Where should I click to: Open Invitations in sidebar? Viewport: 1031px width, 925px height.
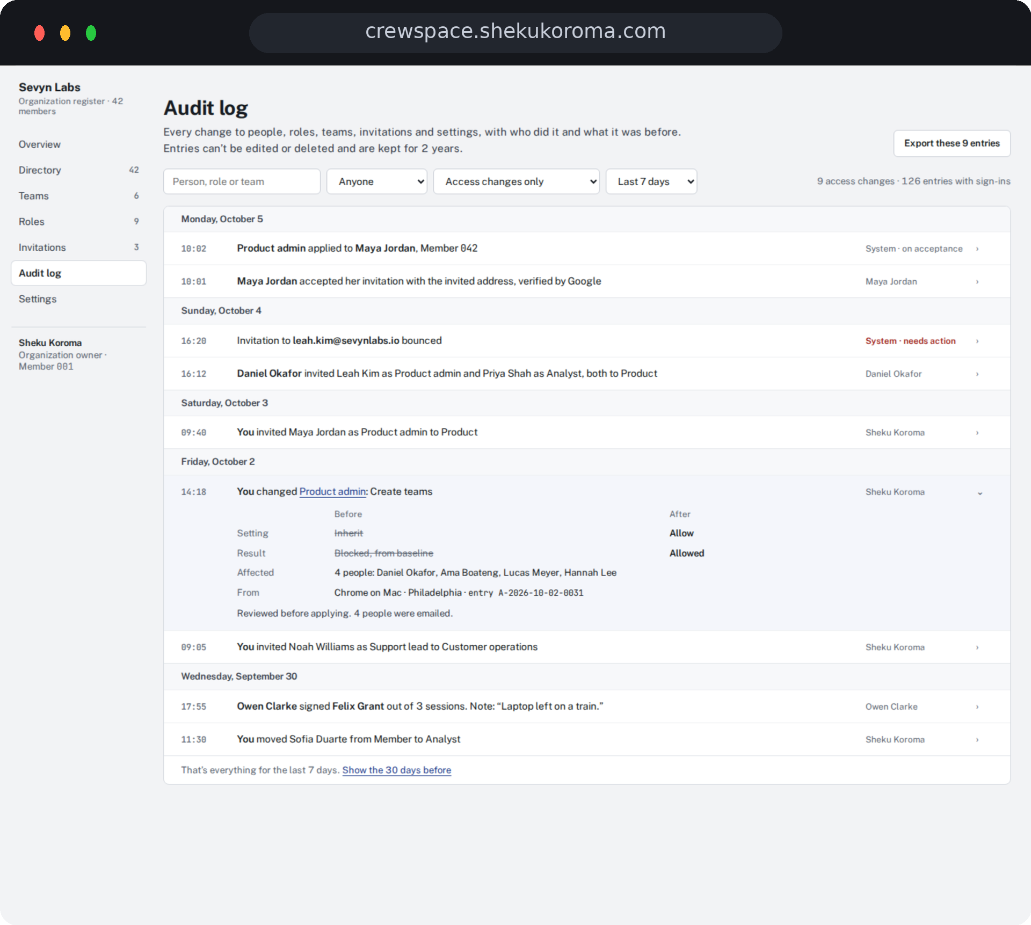pos(78,247)
